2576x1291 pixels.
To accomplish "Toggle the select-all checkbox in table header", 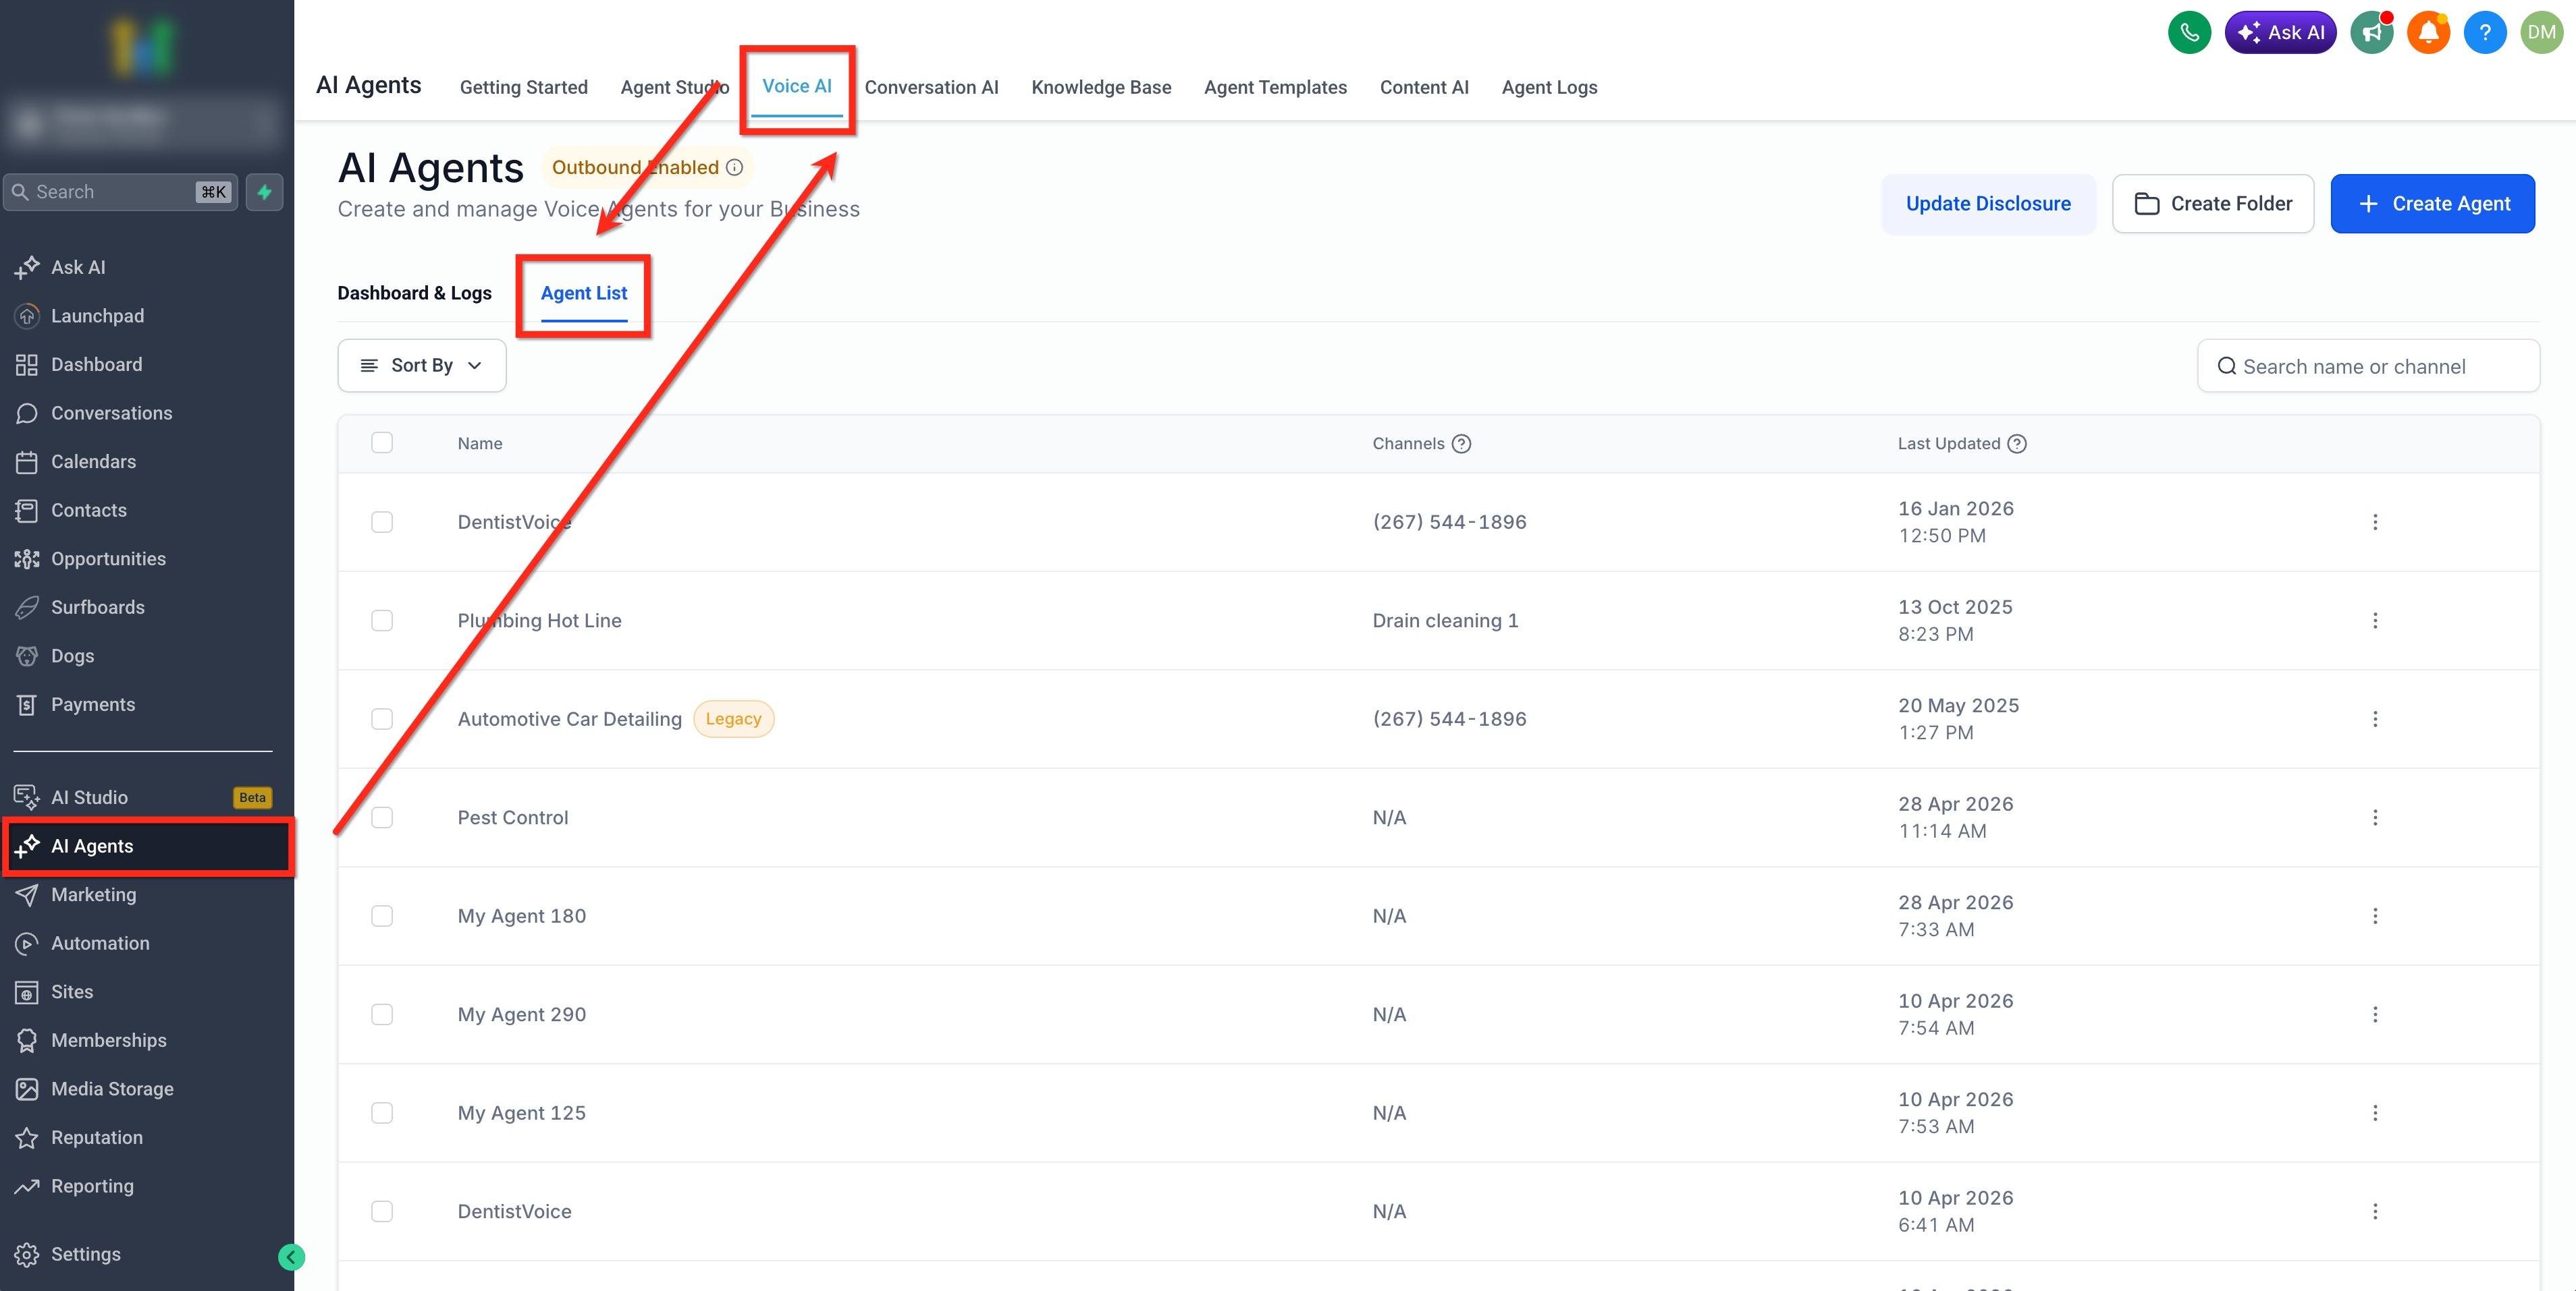I will tap(382, 442).
